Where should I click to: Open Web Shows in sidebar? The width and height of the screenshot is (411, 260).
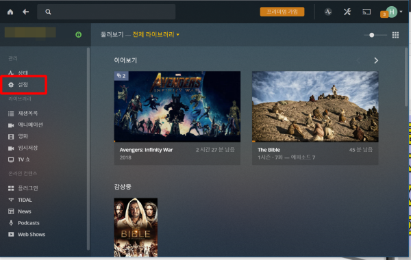point(32,235)
